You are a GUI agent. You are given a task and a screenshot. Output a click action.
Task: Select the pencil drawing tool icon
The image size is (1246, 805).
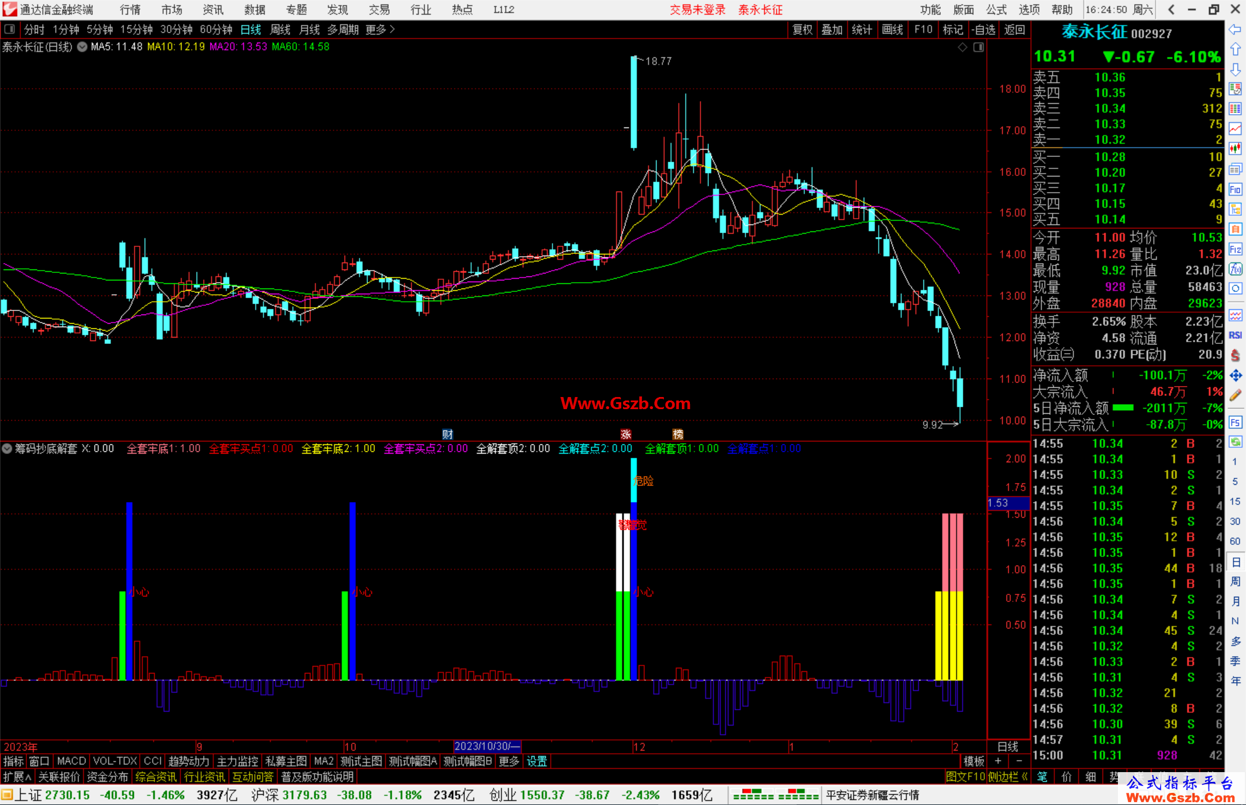tap(1235, 395)
